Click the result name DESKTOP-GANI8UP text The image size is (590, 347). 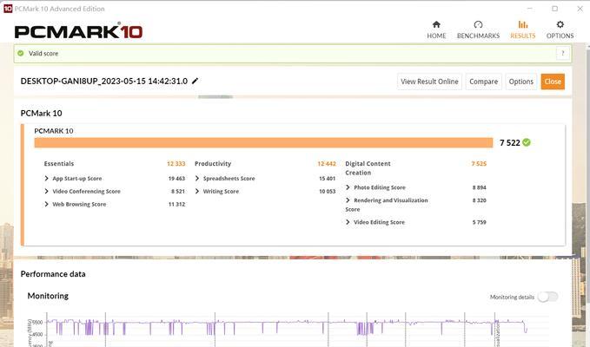point(104,82)
